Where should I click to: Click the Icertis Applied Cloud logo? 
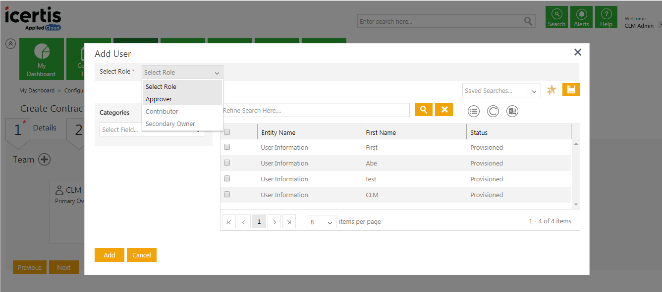[x=33, y=18]
